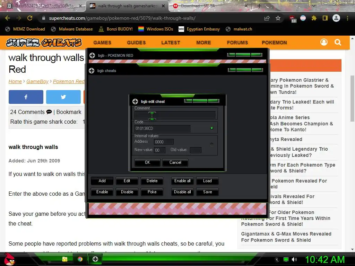This screenshot has width=355, height=266.
Task: Click the Address field showing 0000
Action: click(164, 142)
